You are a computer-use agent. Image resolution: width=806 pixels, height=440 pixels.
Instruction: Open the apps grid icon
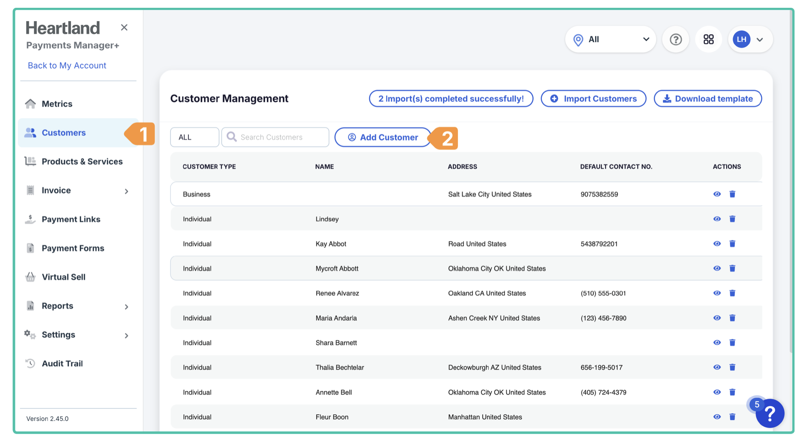708,39
